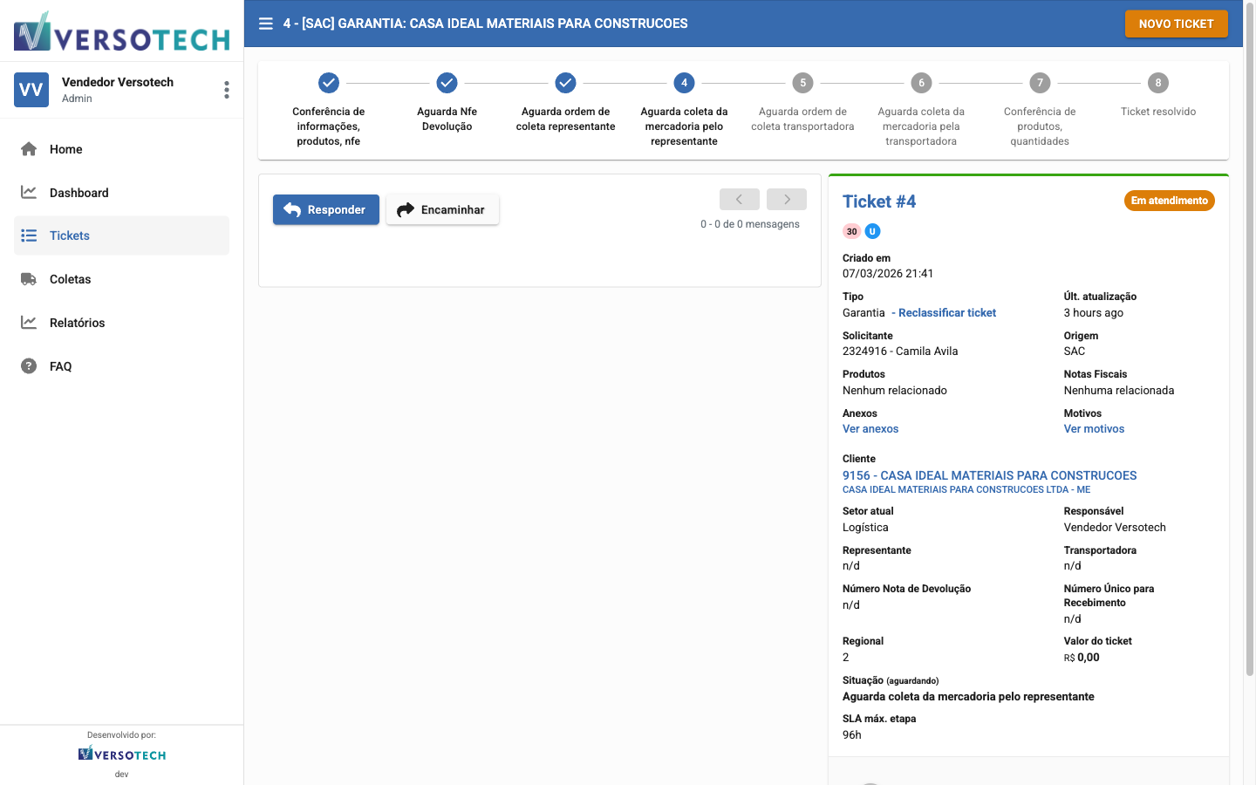Click the hamburger menu icon
This screenshot has height=785, width=1256.
point(265,24)
